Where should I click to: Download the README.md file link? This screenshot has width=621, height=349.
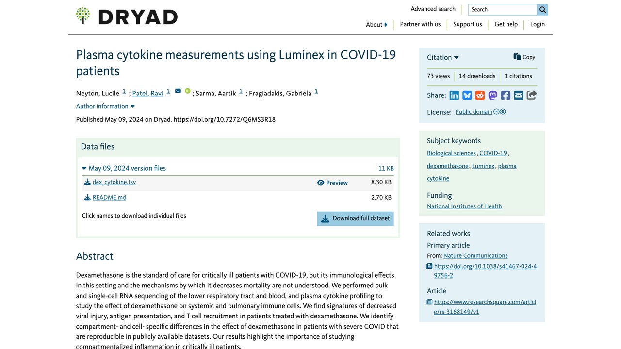[x=109, y=197]
